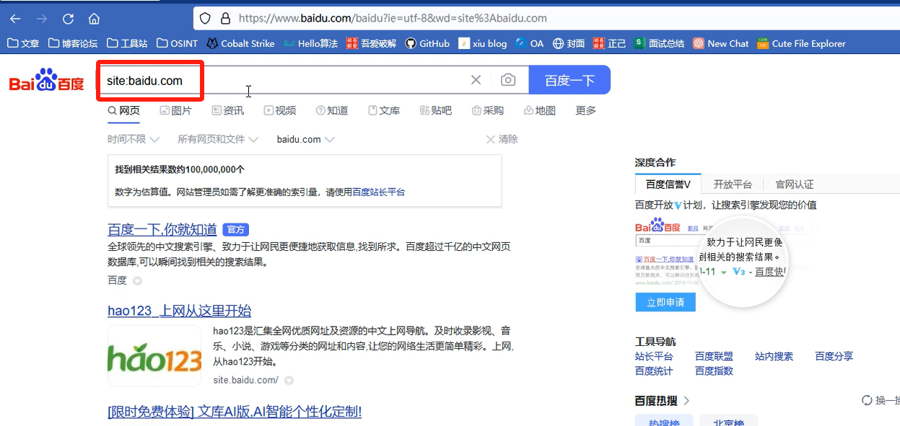The height and width of the screenshot is (426, 900).
Task: Click the 立即申请 button
Action: pos(665,302)
